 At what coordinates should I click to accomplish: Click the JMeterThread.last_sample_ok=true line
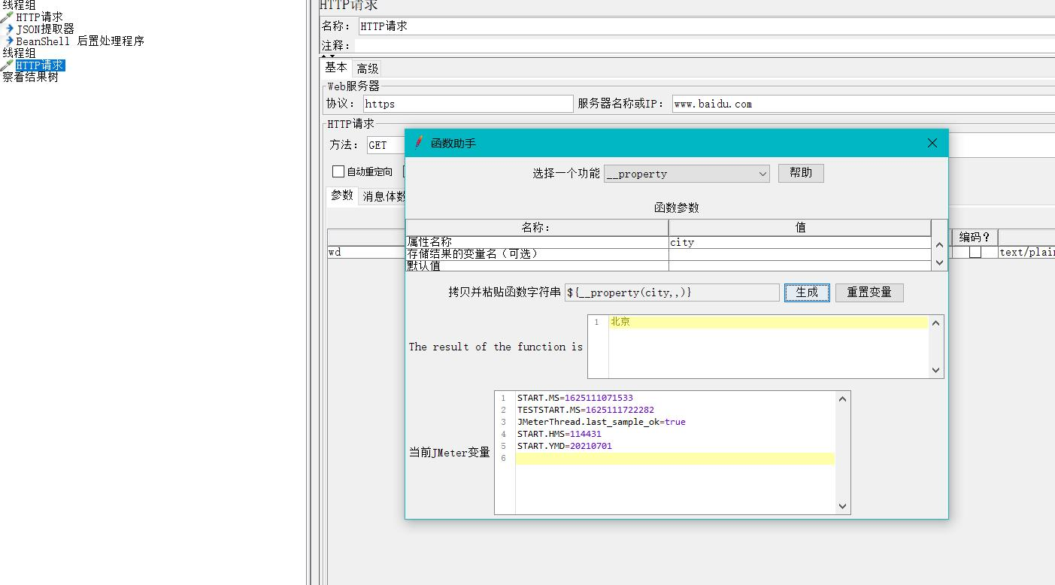(602, 422)
